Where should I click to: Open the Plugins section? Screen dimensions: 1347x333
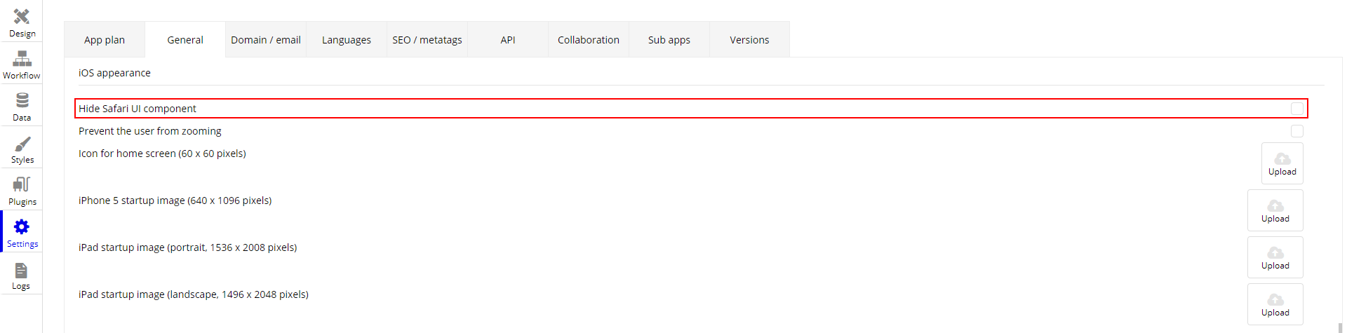click(22, 190)
